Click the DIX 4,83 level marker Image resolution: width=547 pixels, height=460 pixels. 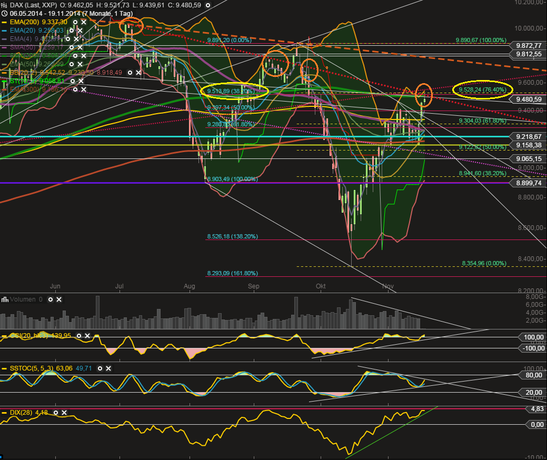pyautogui.click(x=535, y=409)
